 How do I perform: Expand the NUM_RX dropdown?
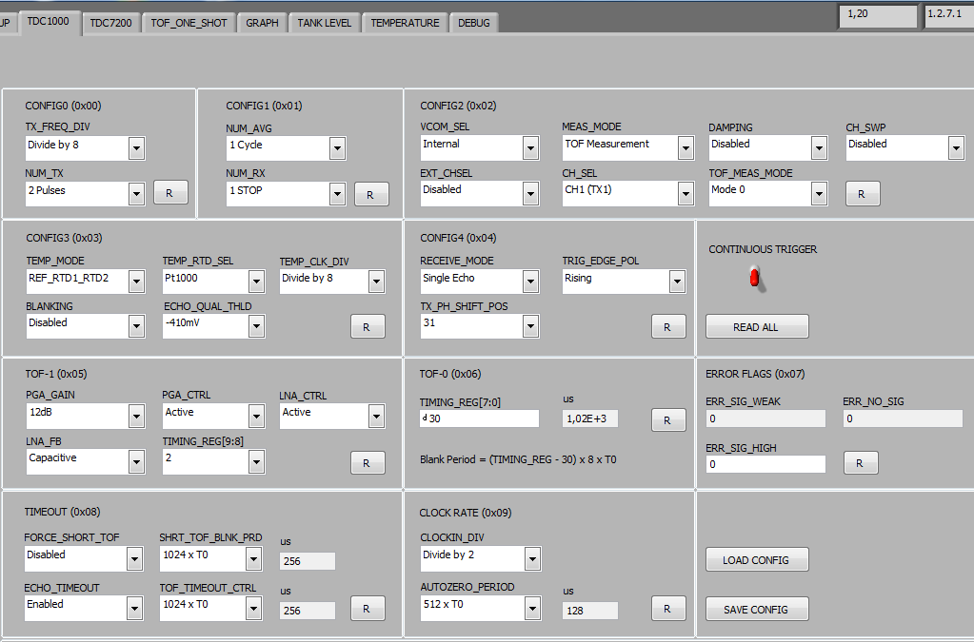pyautogui.click(x=287, y=193)
